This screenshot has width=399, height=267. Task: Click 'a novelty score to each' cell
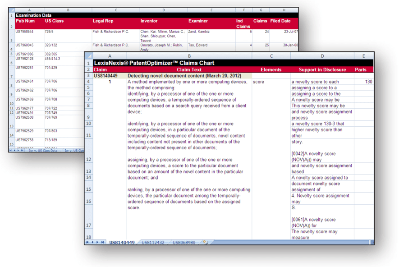click(x=322, y=82)
